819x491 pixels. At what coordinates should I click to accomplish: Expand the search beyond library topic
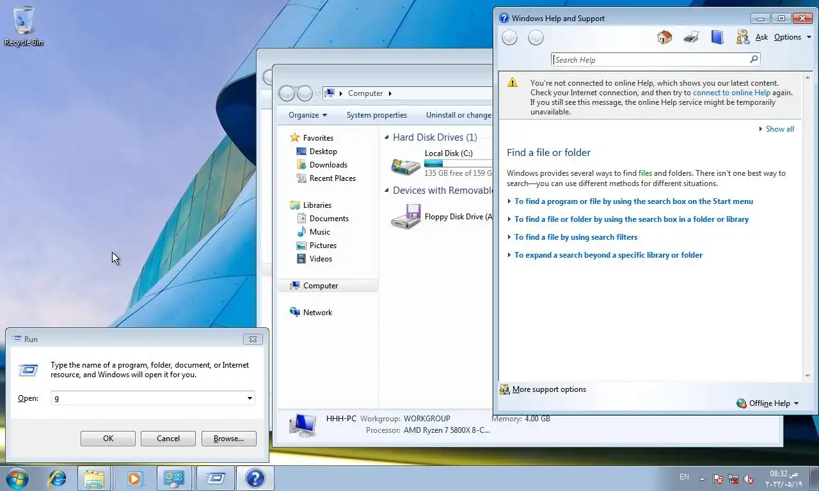click(608, 255)
